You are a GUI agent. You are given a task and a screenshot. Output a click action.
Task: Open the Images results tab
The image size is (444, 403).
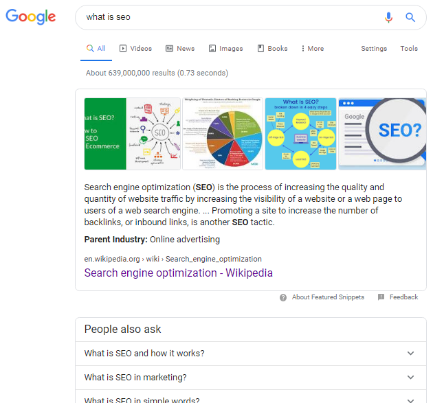[x=226, y=49]
